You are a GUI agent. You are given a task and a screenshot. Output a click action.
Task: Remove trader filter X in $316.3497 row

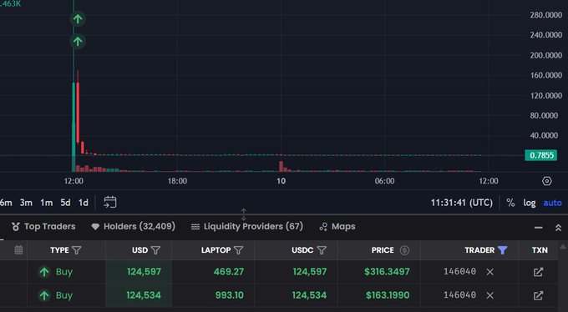pos(489,272)
